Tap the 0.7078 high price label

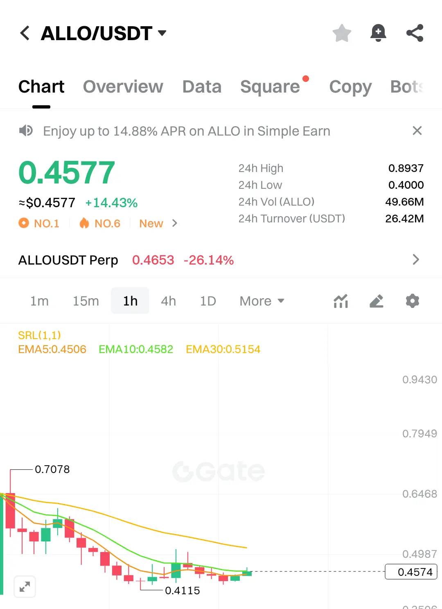pos(52,469)
